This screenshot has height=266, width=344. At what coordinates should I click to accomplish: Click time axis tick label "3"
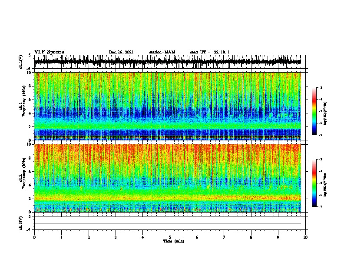116,237
